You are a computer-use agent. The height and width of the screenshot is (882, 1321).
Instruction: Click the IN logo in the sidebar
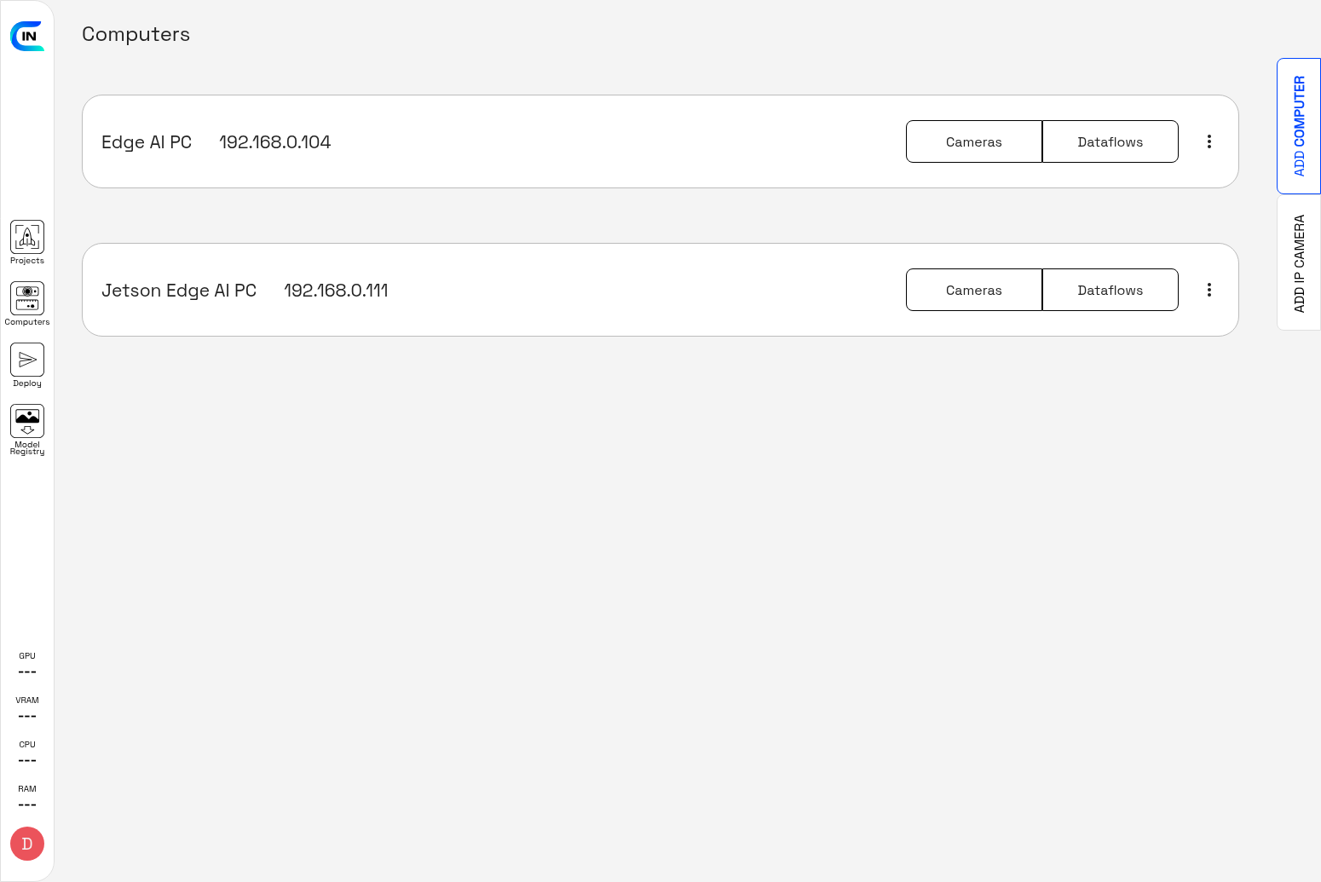coord(27,36)
